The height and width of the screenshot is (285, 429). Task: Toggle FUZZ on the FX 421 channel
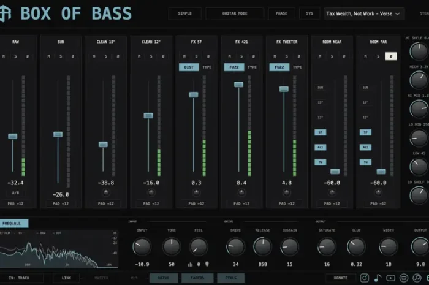234,67
